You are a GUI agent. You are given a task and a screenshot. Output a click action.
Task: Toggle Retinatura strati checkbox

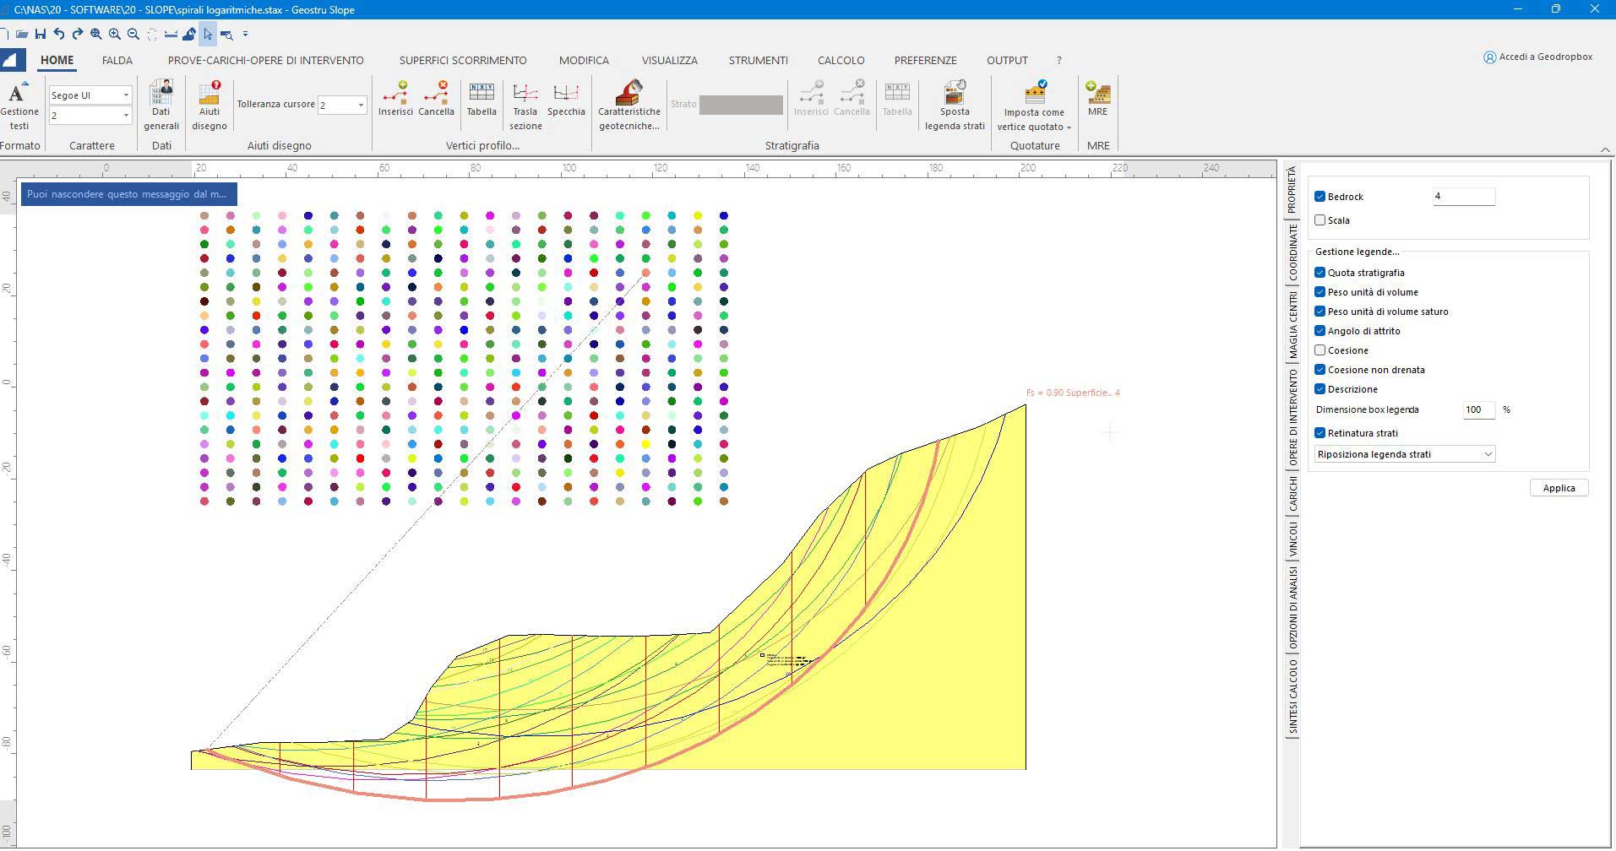tap(1319, 433)
